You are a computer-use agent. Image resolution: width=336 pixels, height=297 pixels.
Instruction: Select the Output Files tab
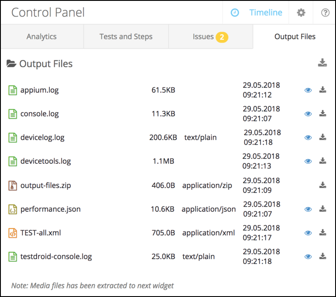(x=295, y=36)
